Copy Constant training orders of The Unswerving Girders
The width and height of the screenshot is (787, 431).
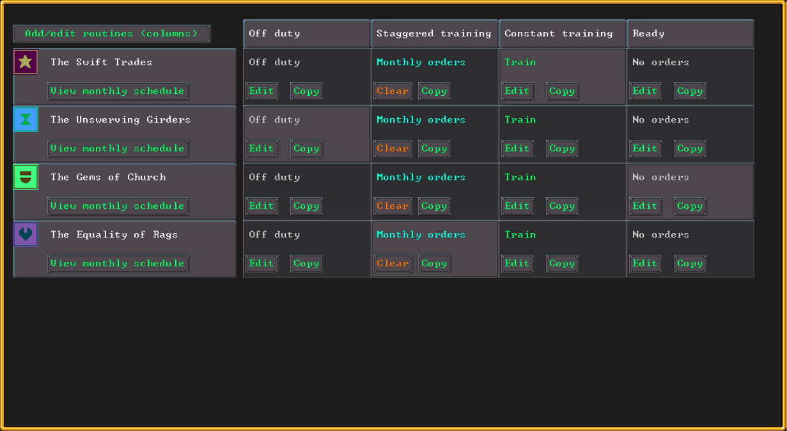click(x=563, y=149)
